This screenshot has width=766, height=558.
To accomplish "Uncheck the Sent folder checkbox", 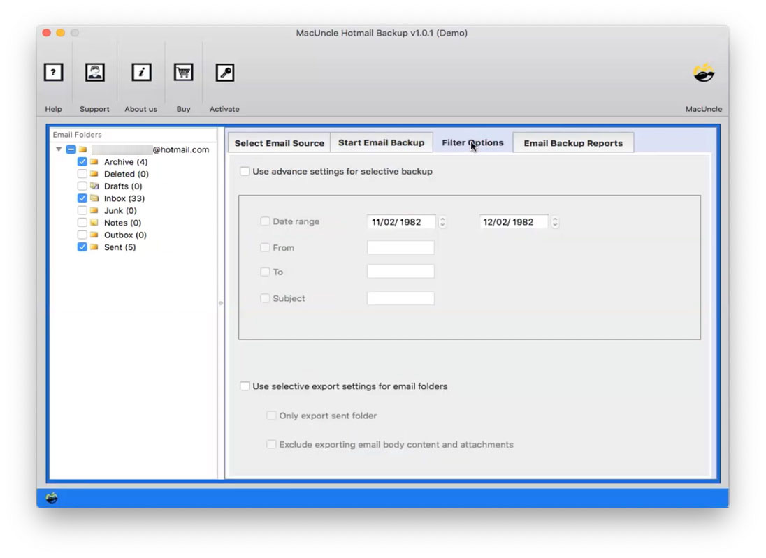I will (x=82, y=247).
